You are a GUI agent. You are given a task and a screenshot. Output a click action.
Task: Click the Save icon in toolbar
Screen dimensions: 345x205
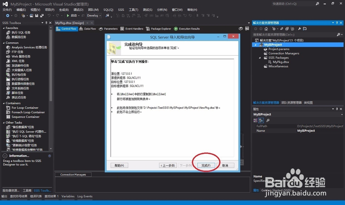(37, 16)
